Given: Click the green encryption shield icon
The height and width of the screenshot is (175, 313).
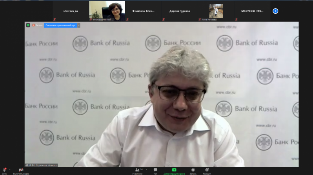Looking at the screenshot, I should 28,25.
